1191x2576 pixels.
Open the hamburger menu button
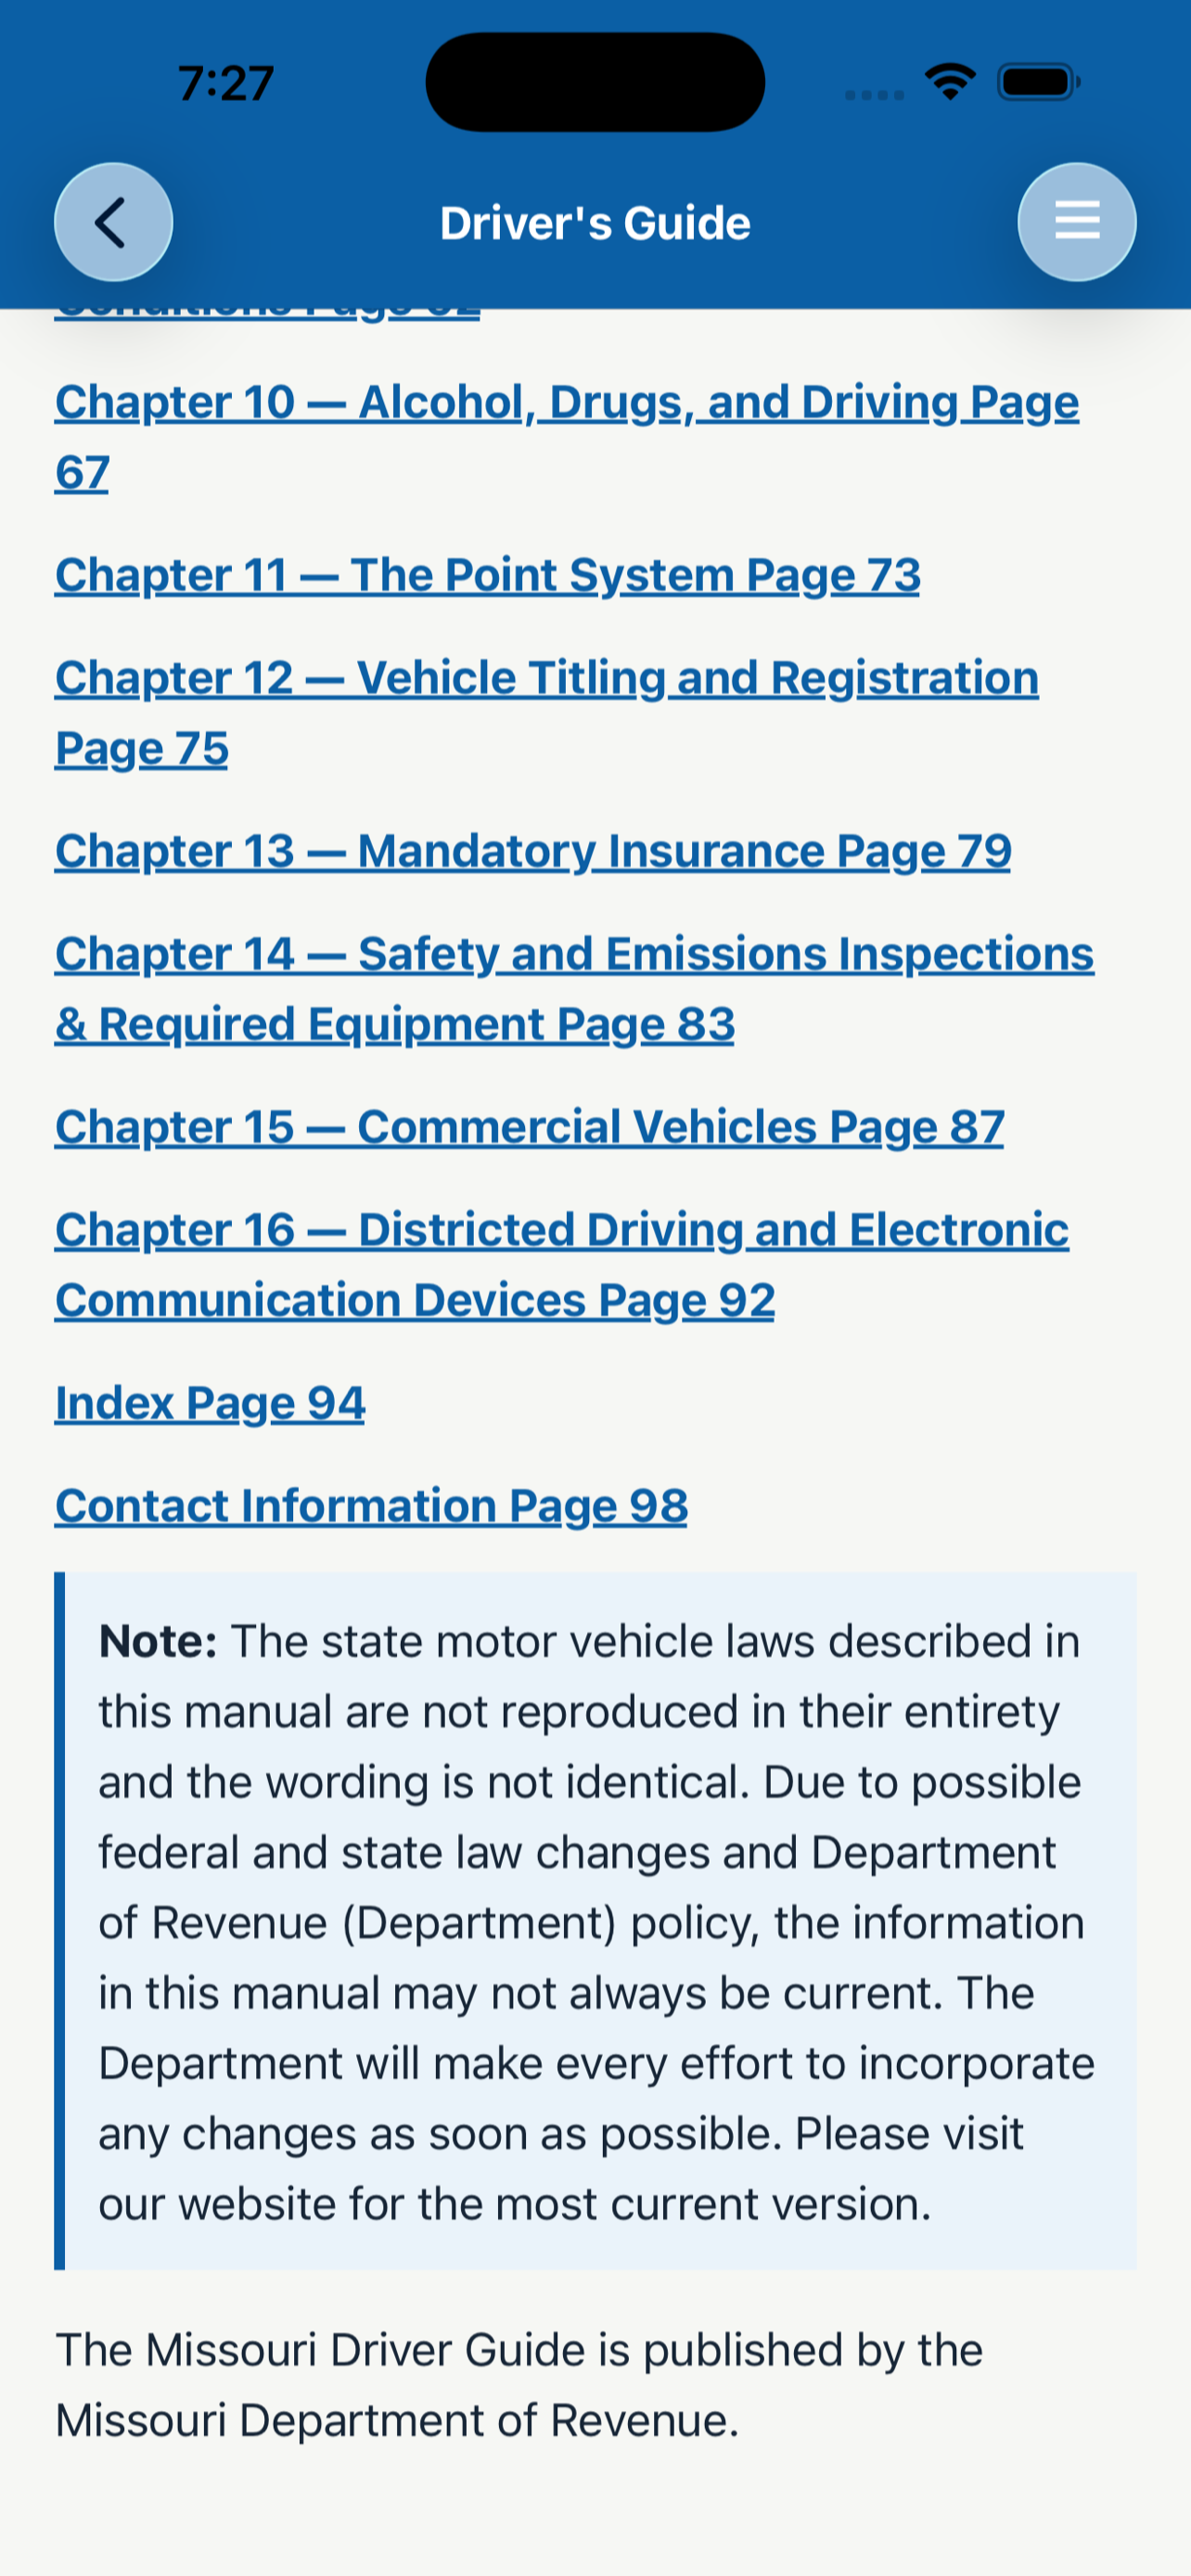tap(1077, 222)
